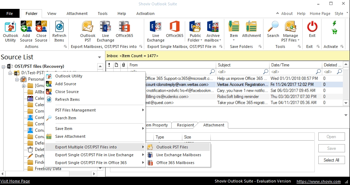Choose Search Item in context menu
Screen dimensions: 350x185
point(95,118)
